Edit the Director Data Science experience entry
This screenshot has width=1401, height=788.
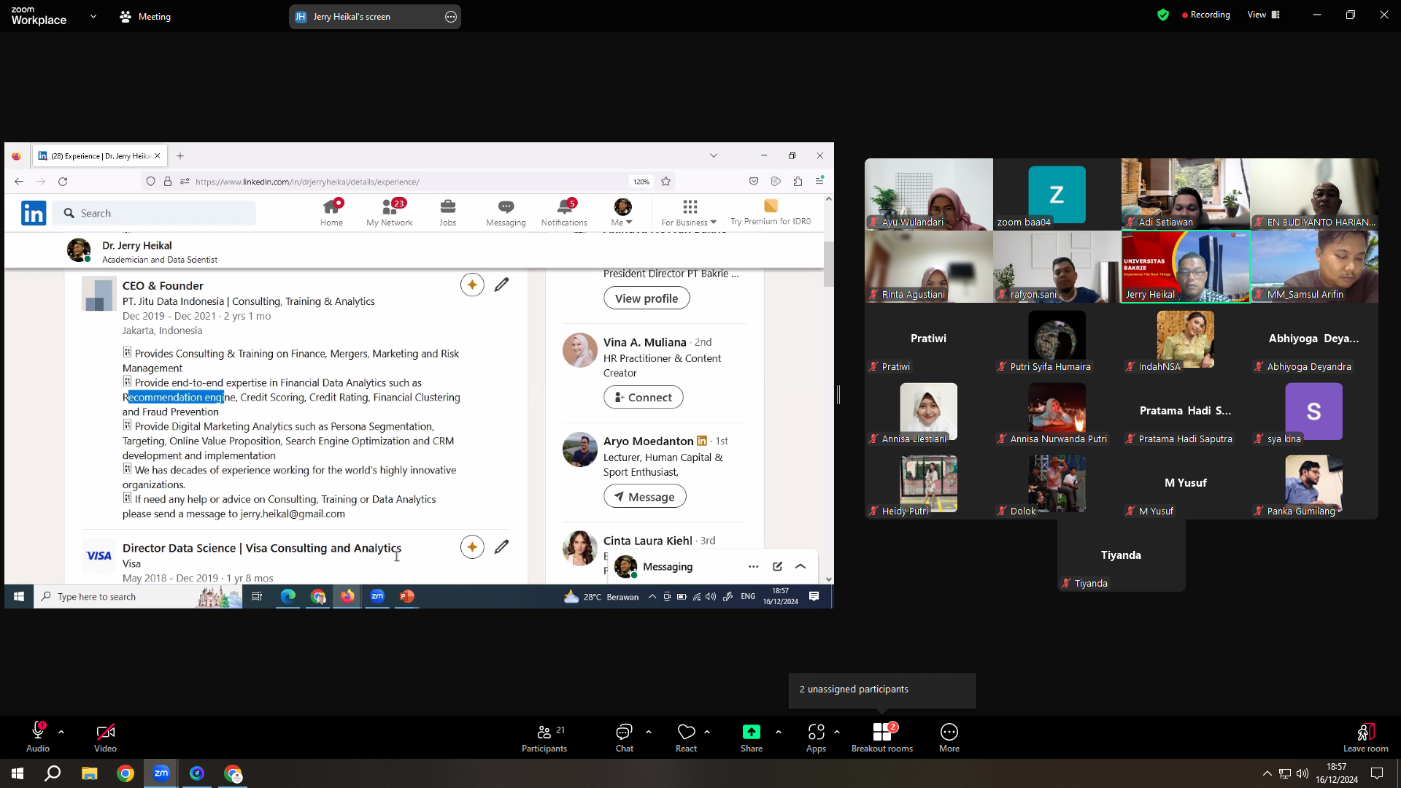click(502, 546)
